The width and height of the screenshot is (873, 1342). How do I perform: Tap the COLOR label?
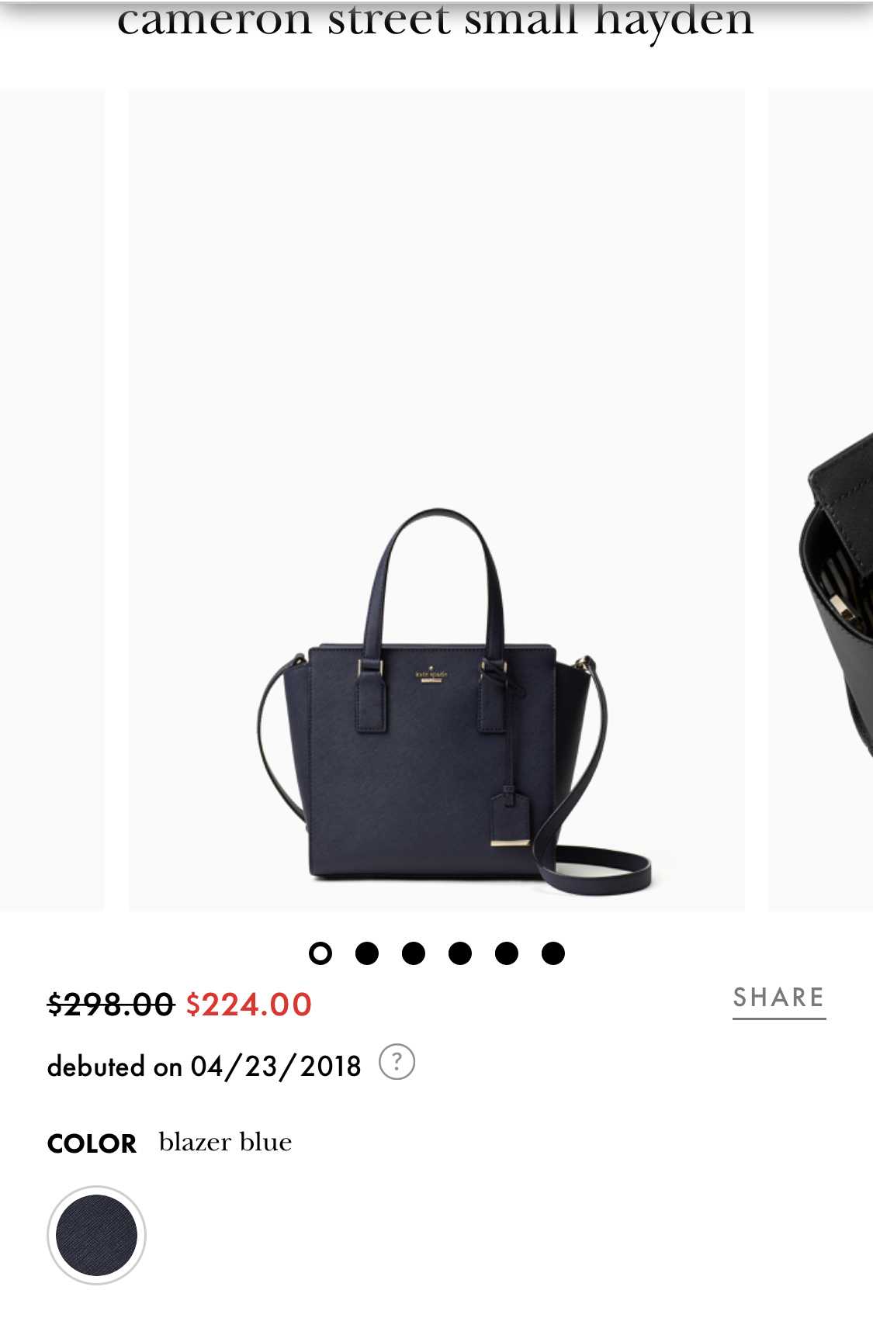(92, 1143)
